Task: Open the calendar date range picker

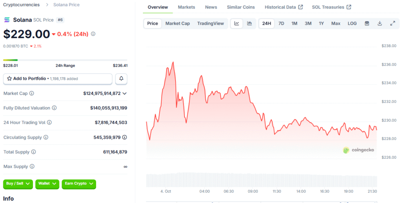Action: coord(367,24)
